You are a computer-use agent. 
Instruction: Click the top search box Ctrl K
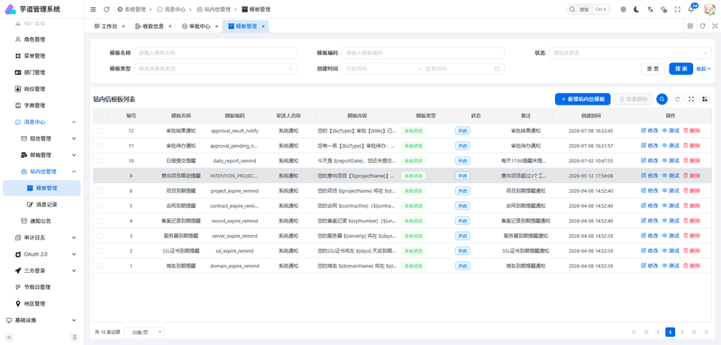(x=589, y=9)
